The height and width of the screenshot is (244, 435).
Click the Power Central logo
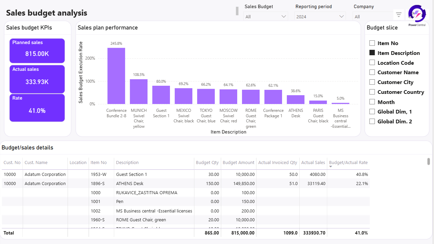pos(417,16)
